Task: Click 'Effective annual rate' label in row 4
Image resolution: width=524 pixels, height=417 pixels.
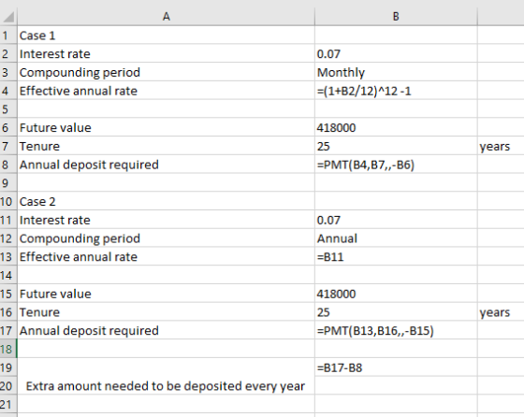Action: pos(79,91)
